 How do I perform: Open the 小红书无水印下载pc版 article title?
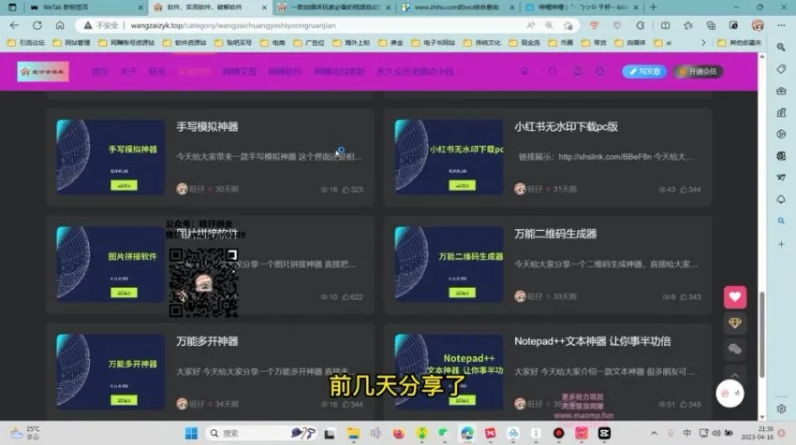pos(566,127)
